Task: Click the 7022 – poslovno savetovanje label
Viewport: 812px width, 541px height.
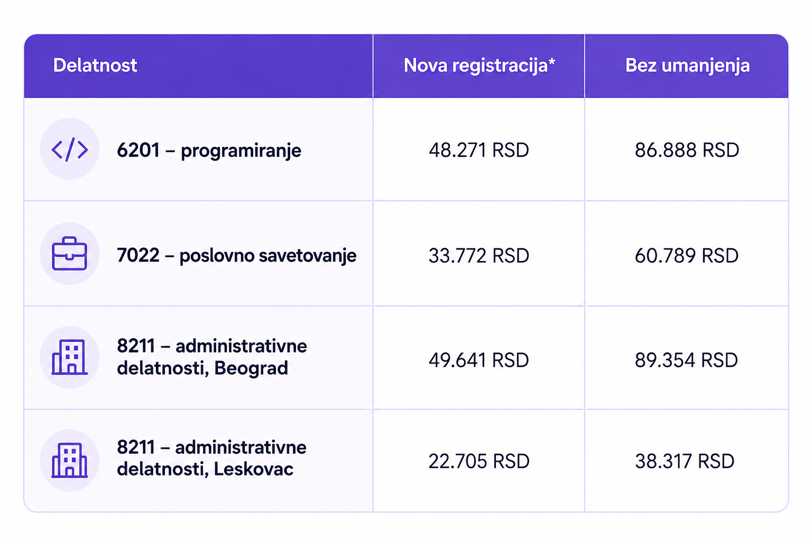Action: click(236, 255)
